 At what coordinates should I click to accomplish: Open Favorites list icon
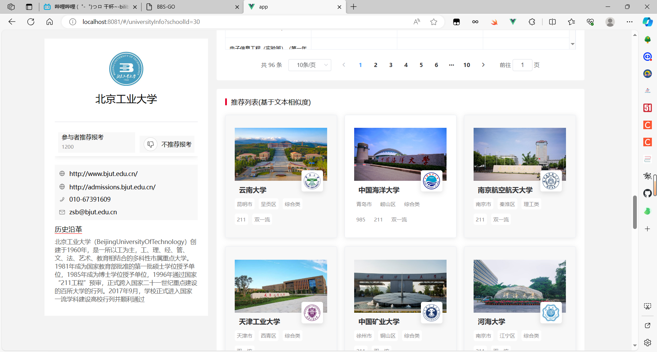(x=571, y=22)
